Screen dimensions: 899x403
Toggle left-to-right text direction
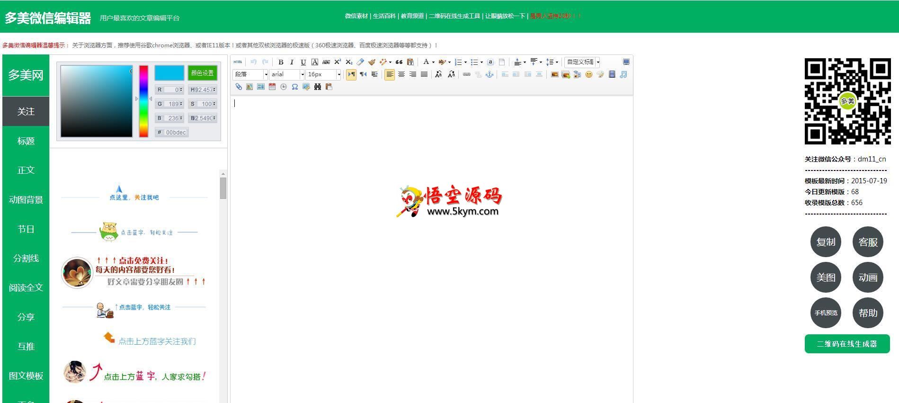tap(351, 74)
